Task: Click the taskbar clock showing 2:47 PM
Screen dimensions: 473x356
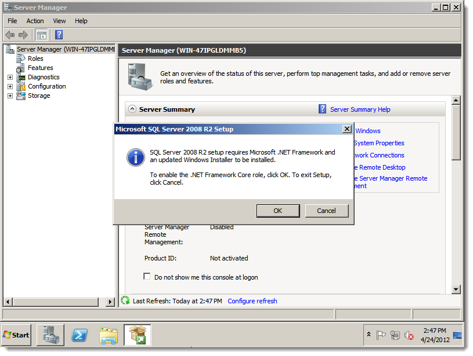Action: point(435,335)
